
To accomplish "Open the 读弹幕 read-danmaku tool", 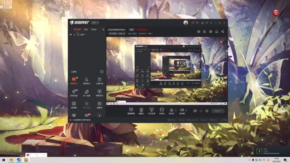I will (74, 105).
